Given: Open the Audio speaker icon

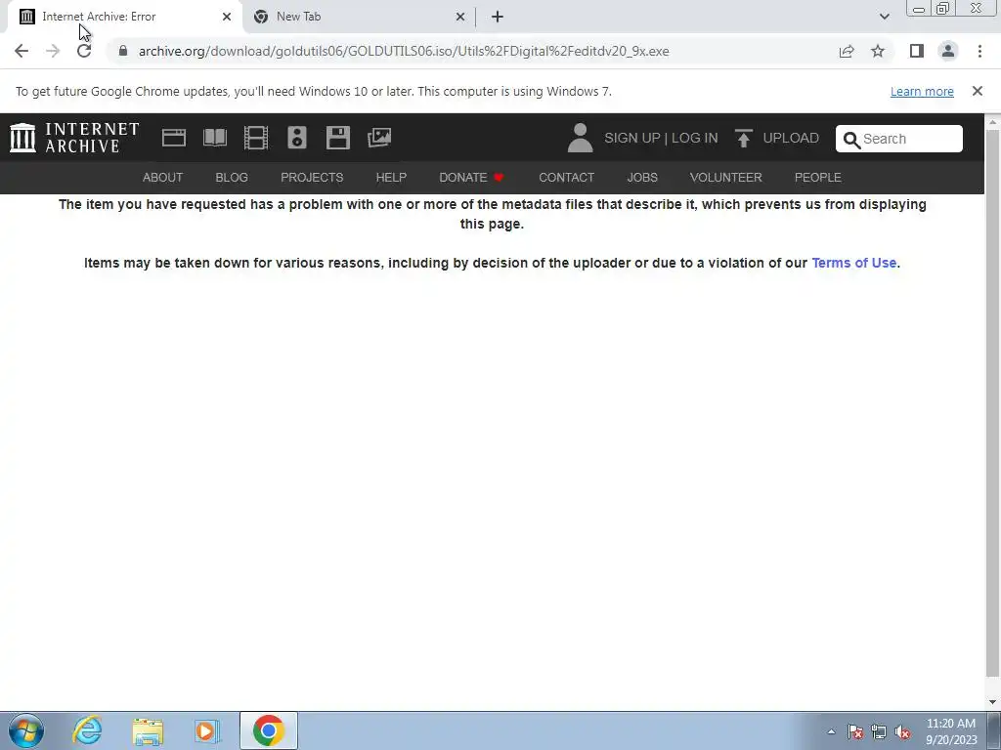Looking at the screenshot, I should [297, 138].
